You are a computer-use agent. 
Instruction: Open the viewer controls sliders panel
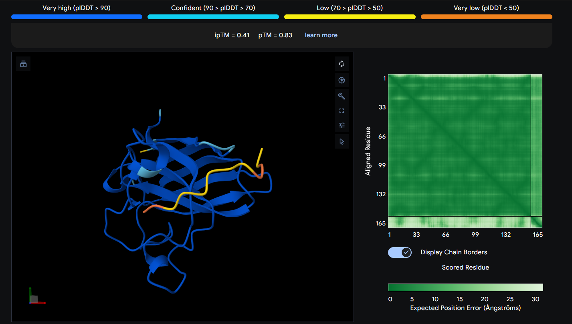[x=342, y=125]
